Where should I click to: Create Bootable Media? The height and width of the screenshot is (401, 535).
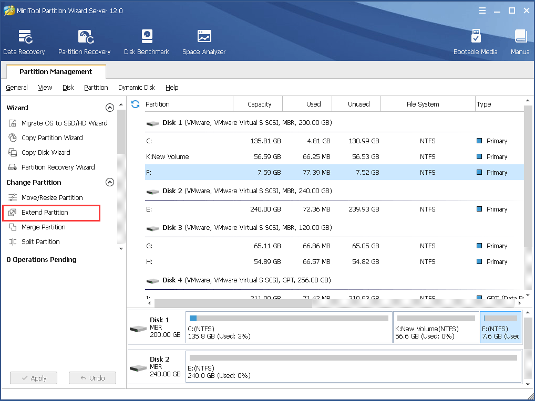pos(475,42)
